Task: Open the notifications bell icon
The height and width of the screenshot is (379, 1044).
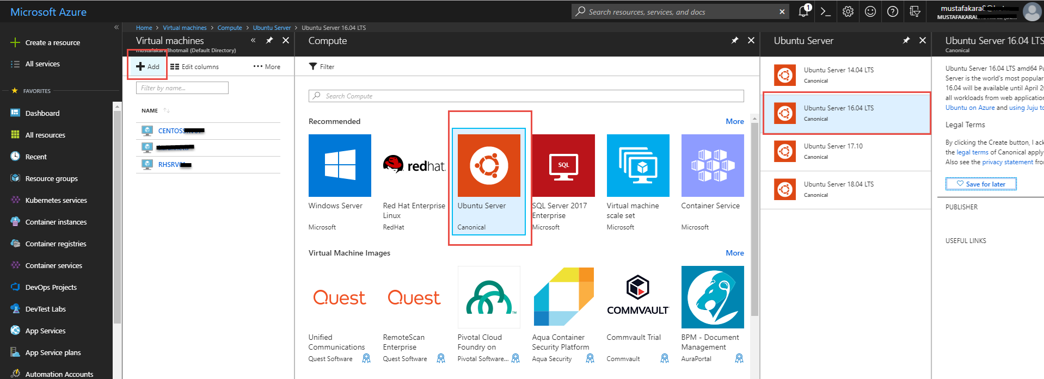Action: click(803, 11)
